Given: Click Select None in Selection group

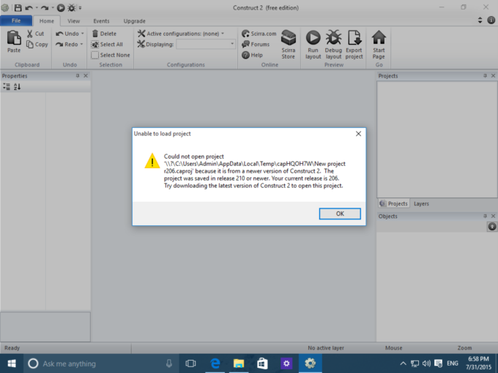Looking at the screenshot, I should [111, 55].
